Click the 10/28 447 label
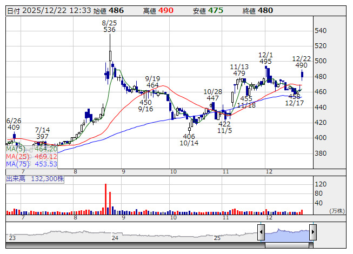353x254 pixels. point(212,95)
